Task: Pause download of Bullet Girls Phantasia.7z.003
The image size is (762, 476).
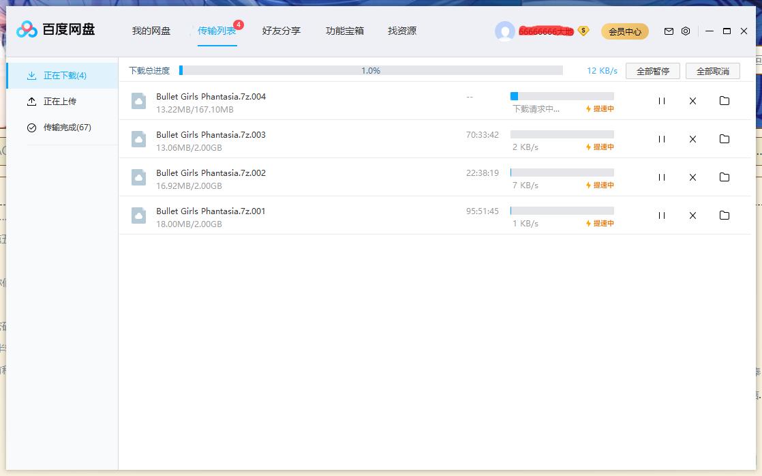Action: [x=661, y=139]
